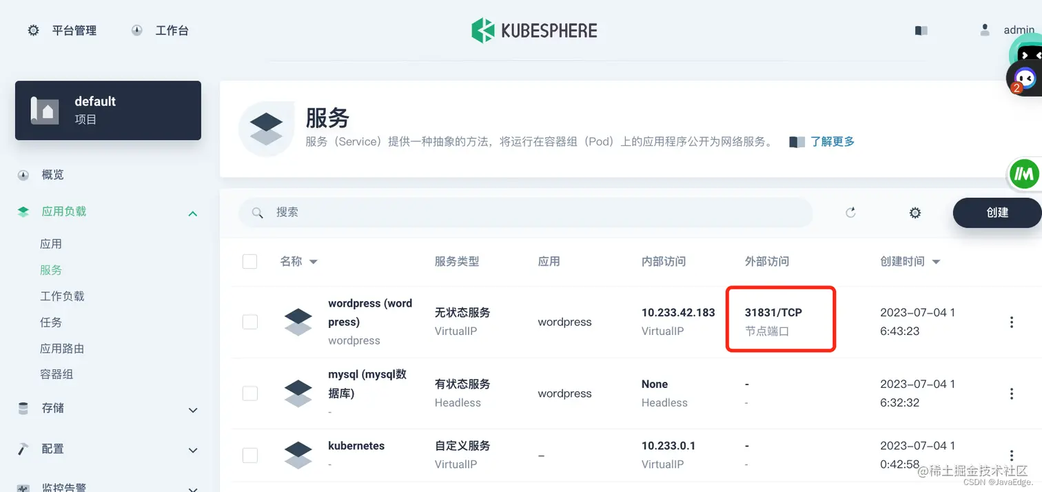
Task: Select 服务 in the sidebar
Action: (51, 270)
